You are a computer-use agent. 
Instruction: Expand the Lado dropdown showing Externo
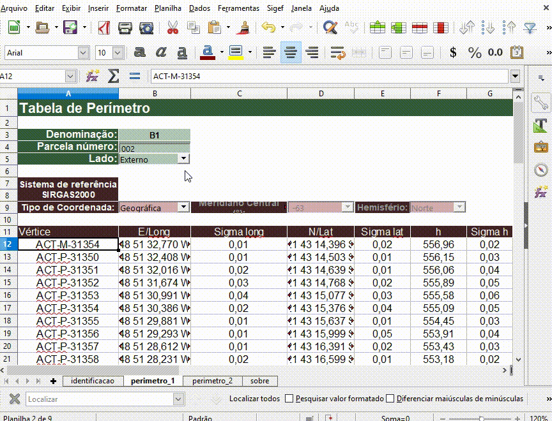coord(183,159)
